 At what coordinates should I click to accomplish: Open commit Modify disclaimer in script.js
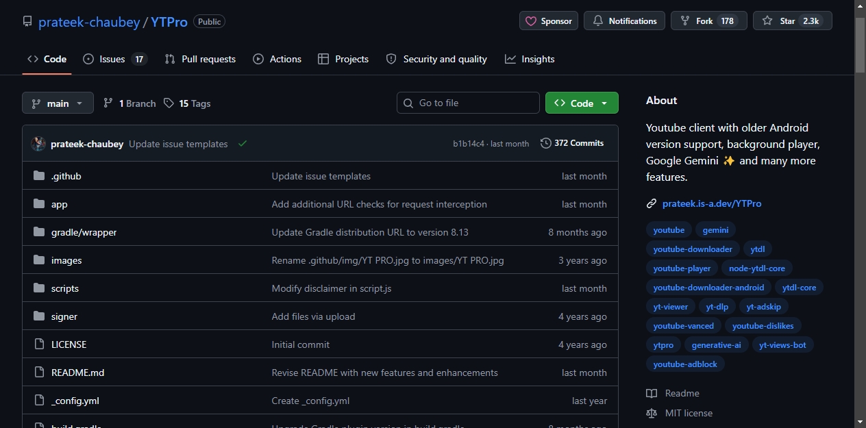332,288
